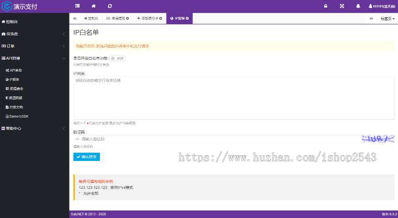398x218 pixels.
Task: Close the 申请提现 tab
Action: click(x=128, y=19)
